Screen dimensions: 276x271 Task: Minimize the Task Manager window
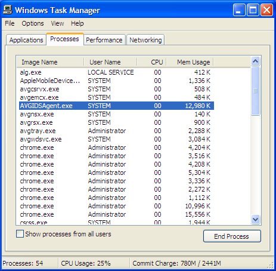(239, 10)
